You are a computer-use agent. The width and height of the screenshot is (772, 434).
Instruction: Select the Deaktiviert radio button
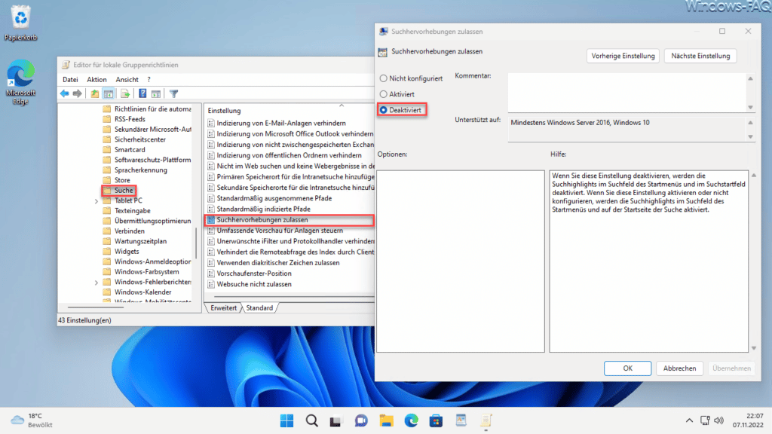coord(383,110)
